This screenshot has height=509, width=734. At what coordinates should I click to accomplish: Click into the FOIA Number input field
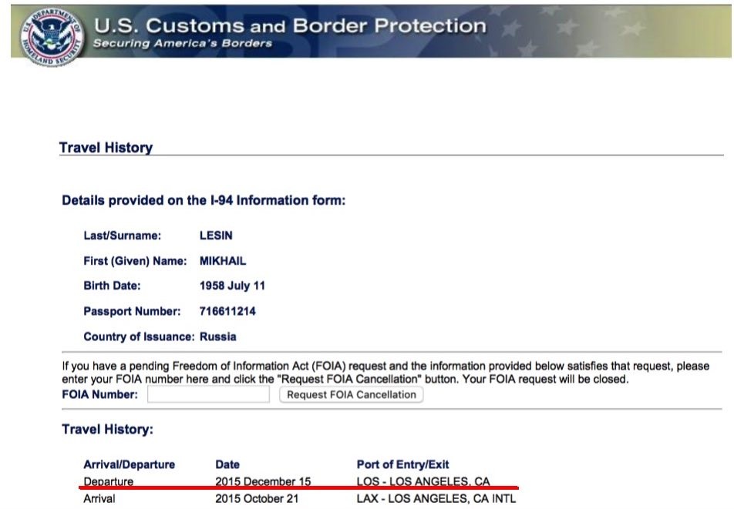pyautogui.click(x=208, y=395)
